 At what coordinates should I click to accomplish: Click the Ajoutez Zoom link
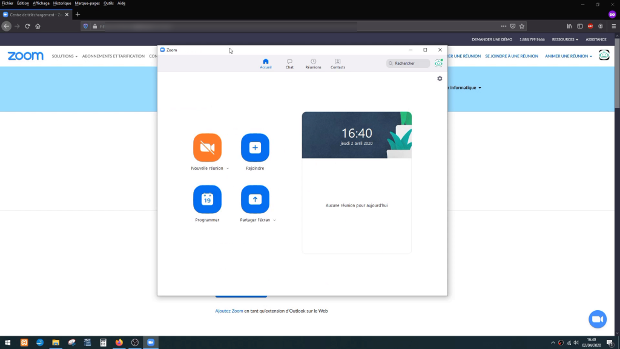229,311
